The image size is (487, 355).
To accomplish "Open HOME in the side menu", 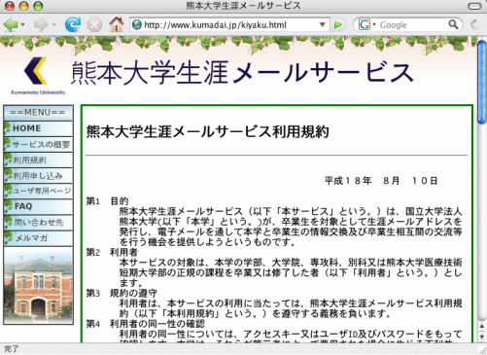I will tap(38, 128).
